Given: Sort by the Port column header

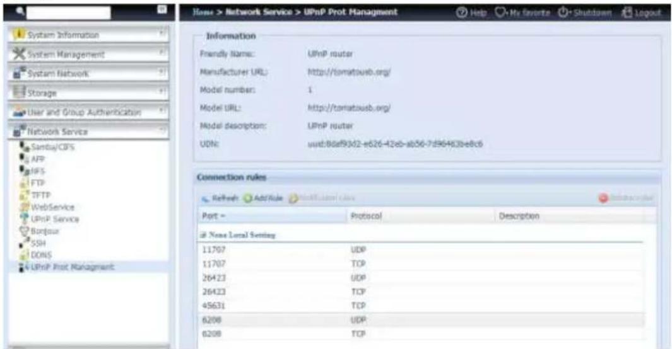Looking at the screenshot, I should [272, 216].
